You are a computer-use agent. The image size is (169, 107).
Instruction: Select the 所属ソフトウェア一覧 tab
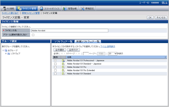[x=88, y=42]
